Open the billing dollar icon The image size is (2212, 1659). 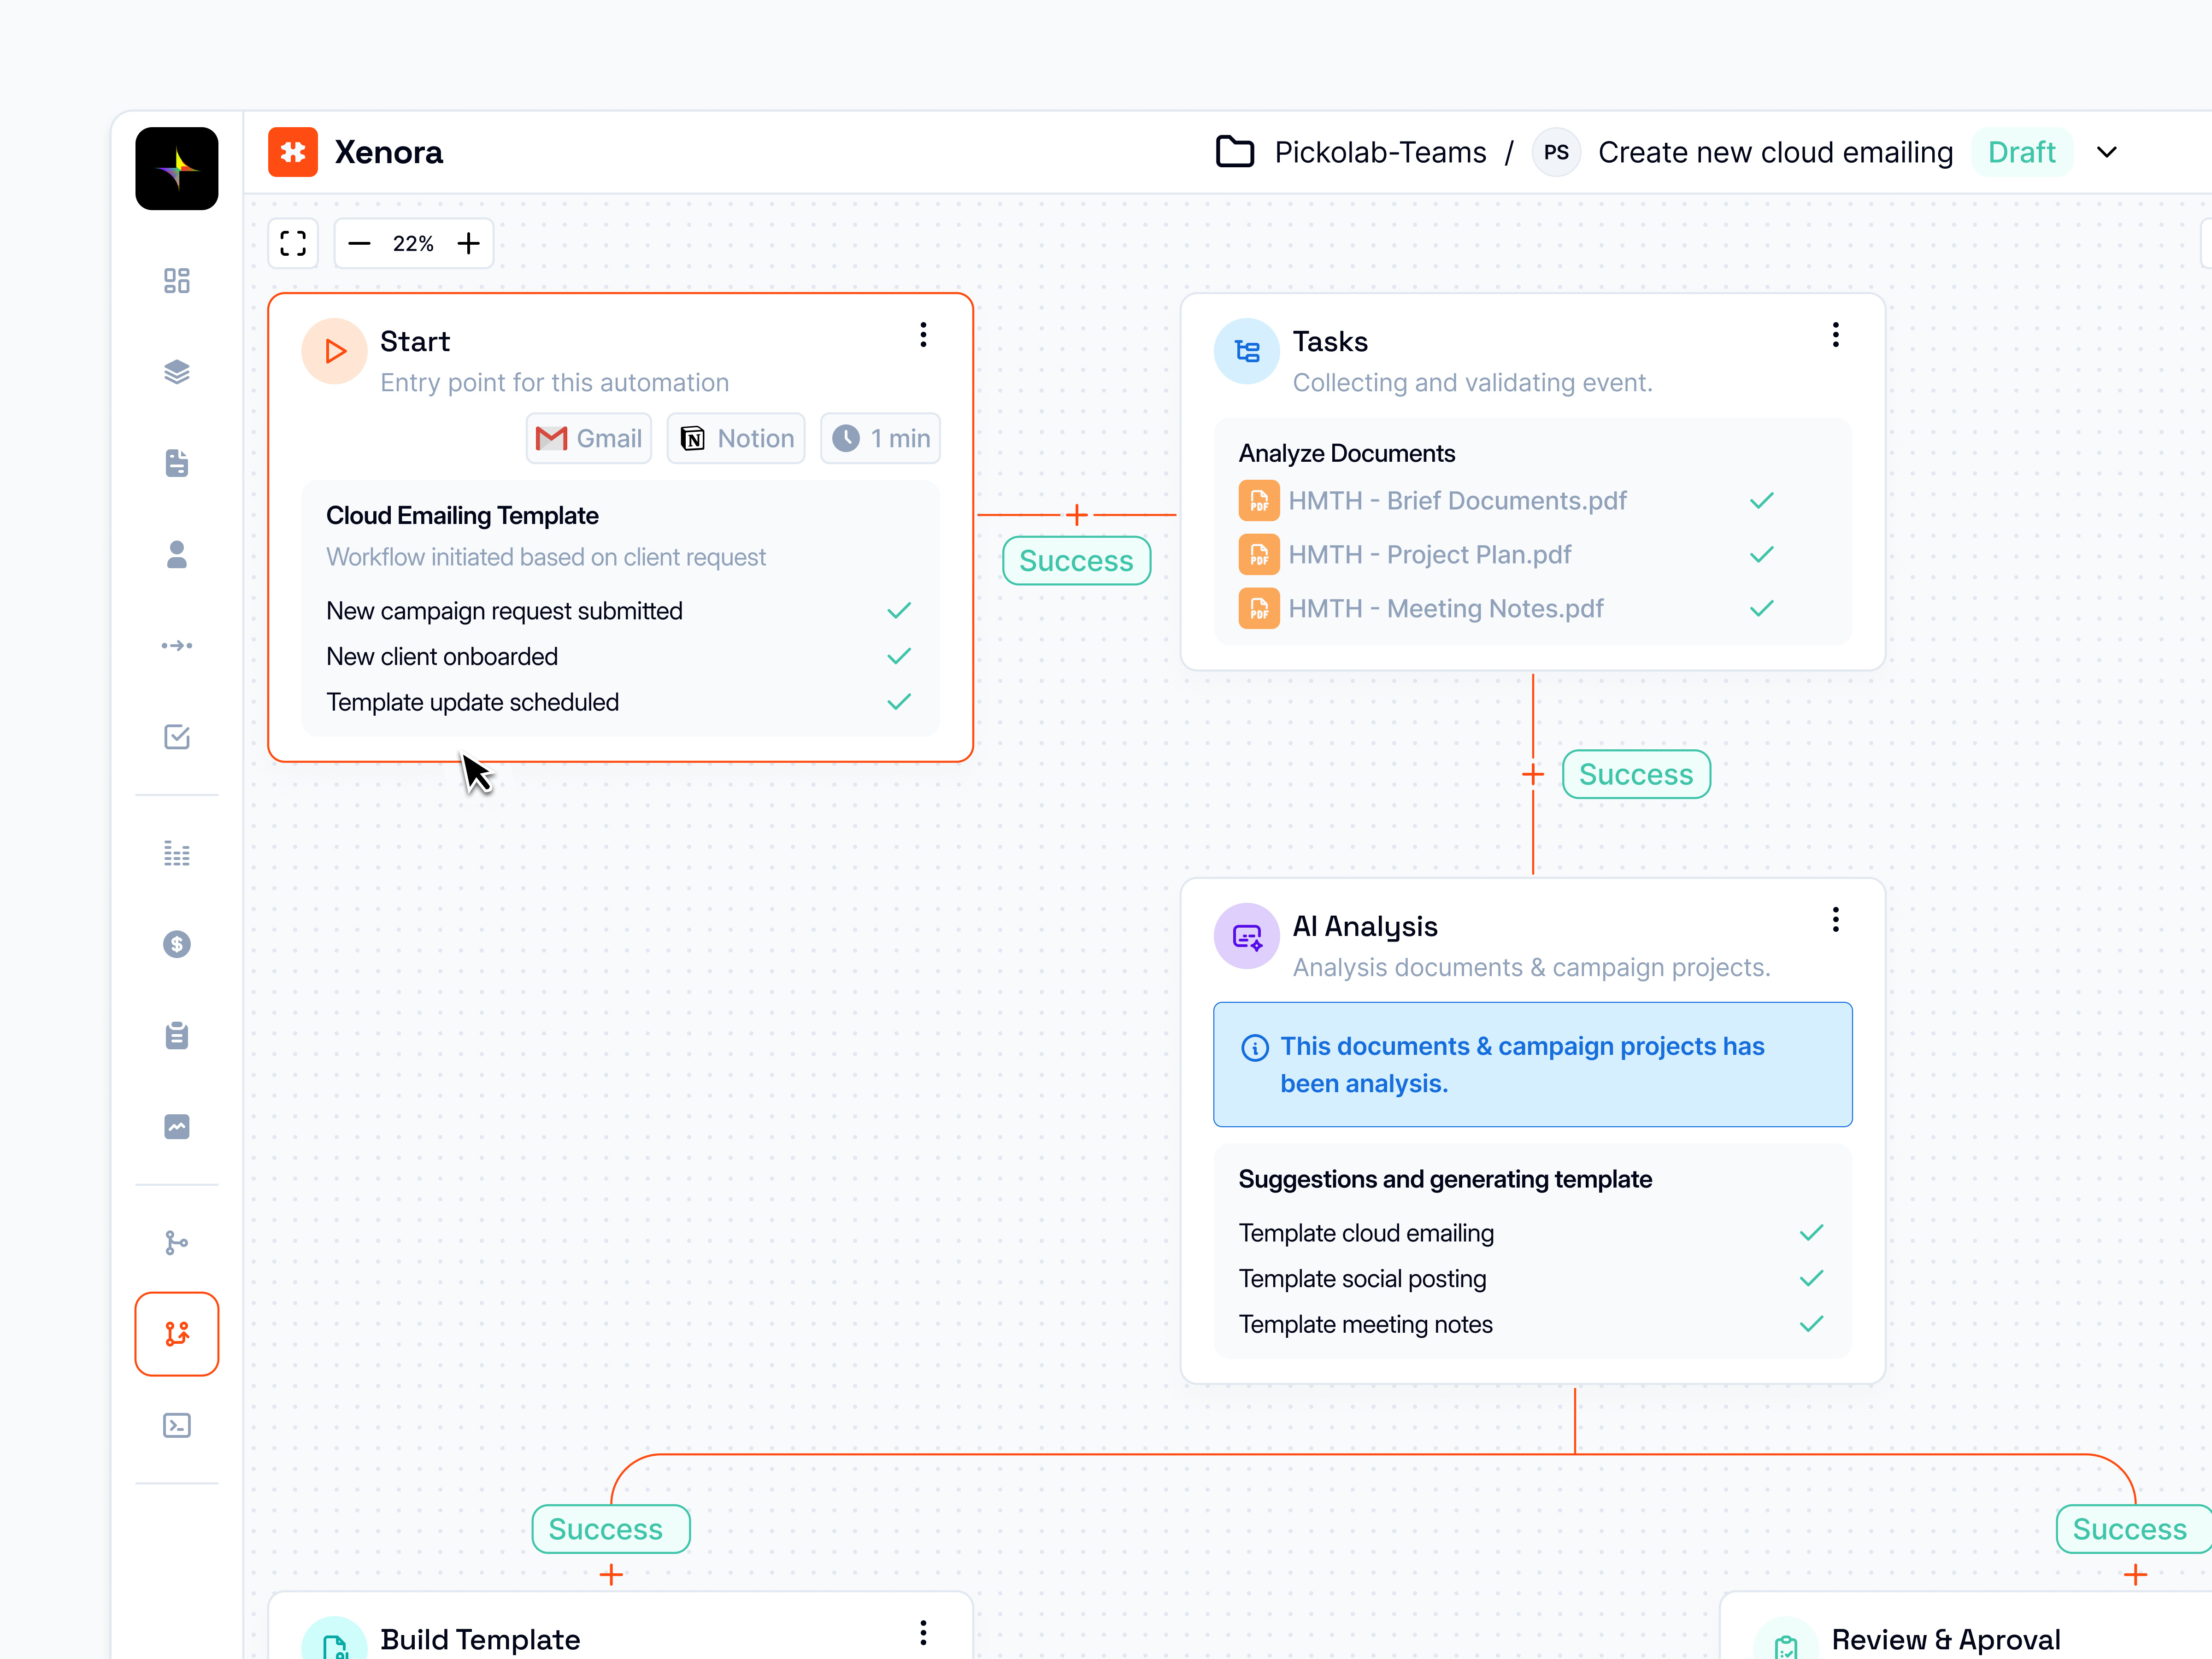tap(176, 943)
